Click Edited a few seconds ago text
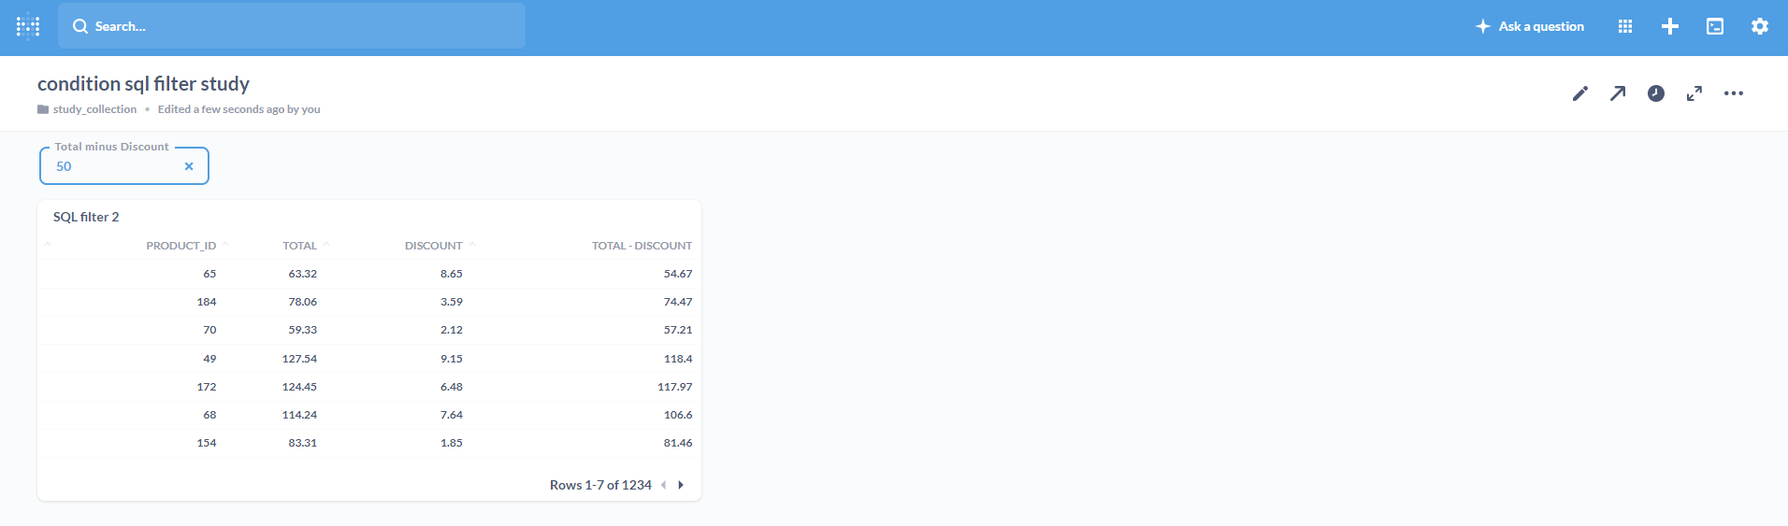Screen dimensions: 1788x526 (x=238, y=109)
